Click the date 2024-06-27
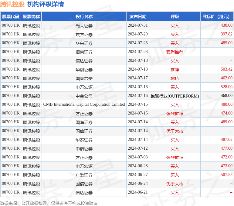234x206 pixels. tap(138, 175)
